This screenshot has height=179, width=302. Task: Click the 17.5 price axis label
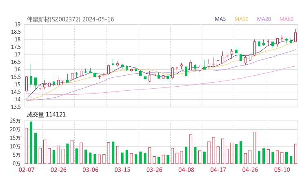(x=16, y=47)
